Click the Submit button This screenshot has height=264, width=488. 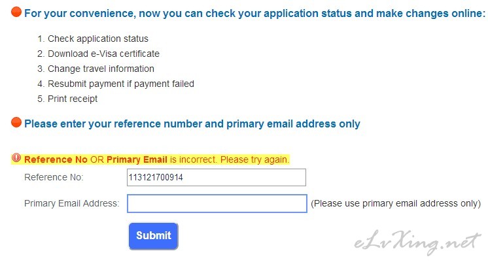pos(154,236)
